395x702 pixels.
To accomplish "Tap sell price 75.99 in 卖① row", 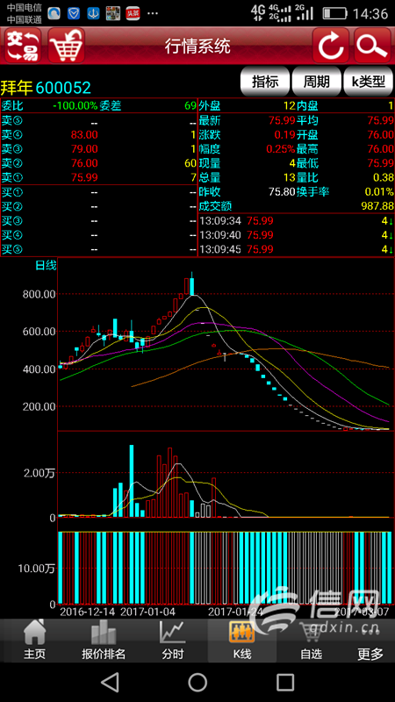I will pos(84,177).
